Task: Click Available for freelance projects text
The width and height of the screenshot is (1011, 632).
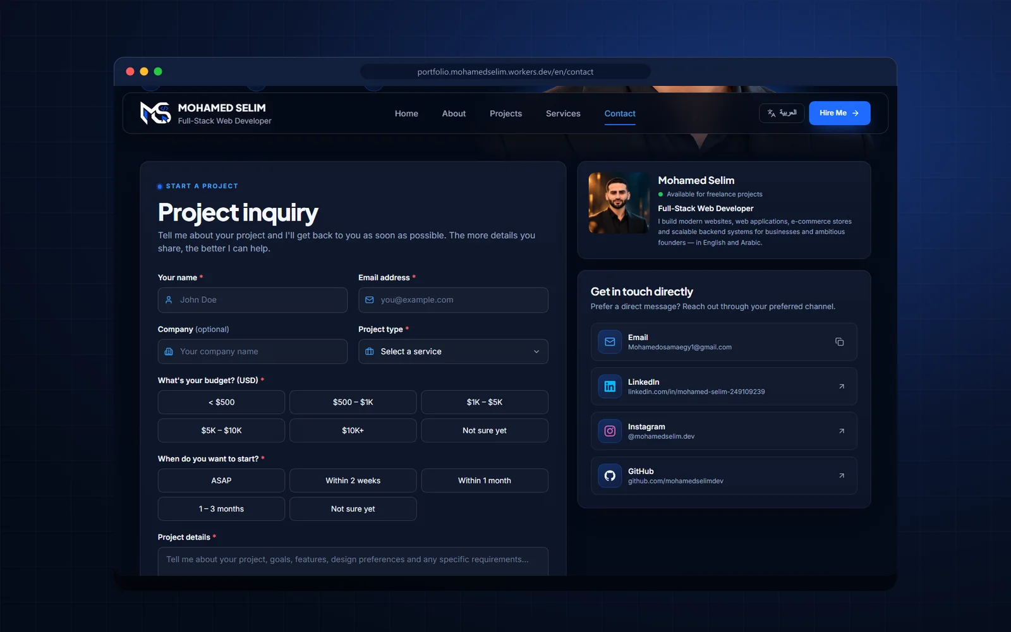Action: [714, 195]
